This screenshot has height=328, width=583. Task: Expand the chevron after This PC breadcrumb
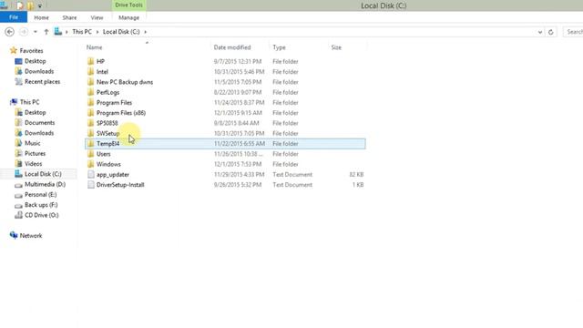(x=97, y=32)
